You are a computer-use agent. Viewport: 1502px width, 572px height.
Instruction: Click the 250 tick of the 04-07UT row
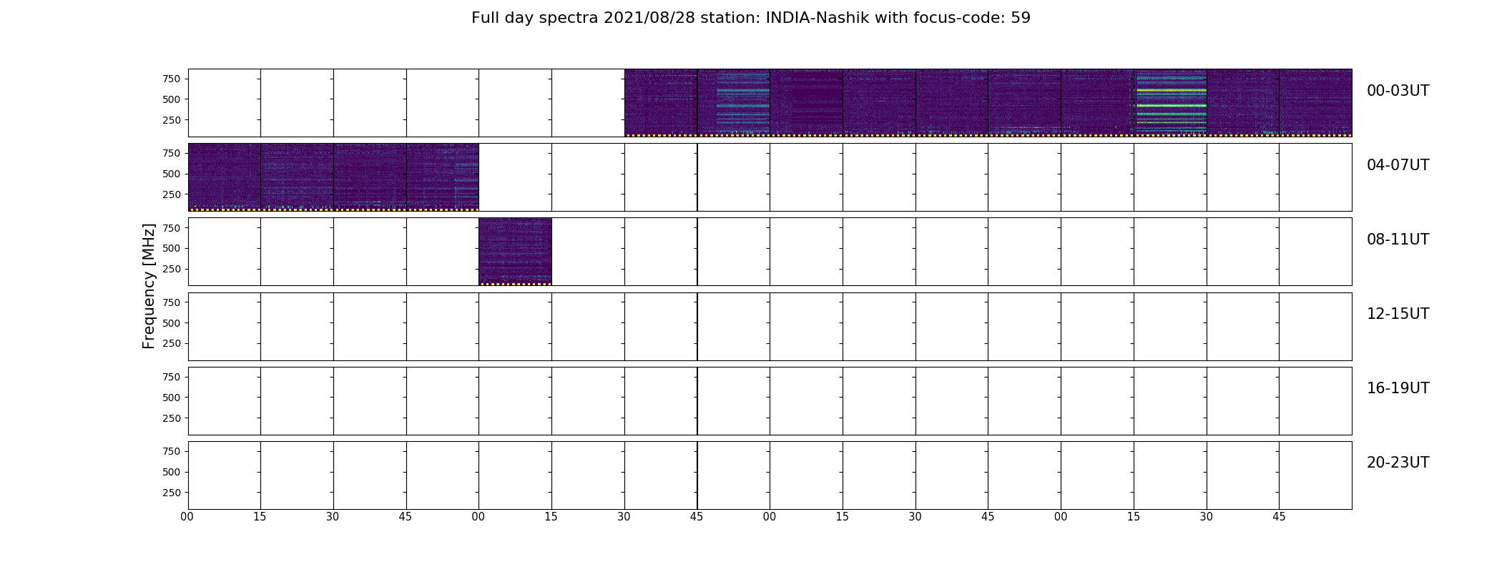172,194
